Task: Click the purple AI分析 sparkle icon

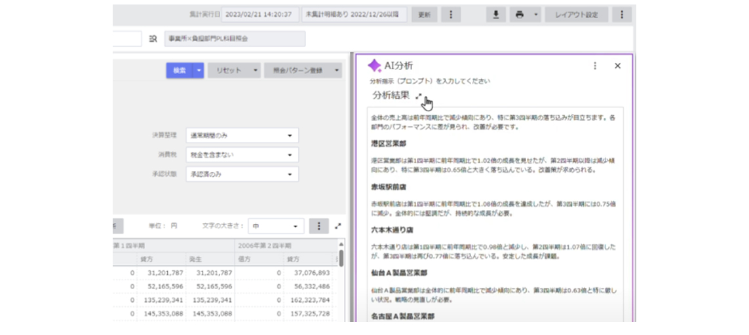Action: 375,66
